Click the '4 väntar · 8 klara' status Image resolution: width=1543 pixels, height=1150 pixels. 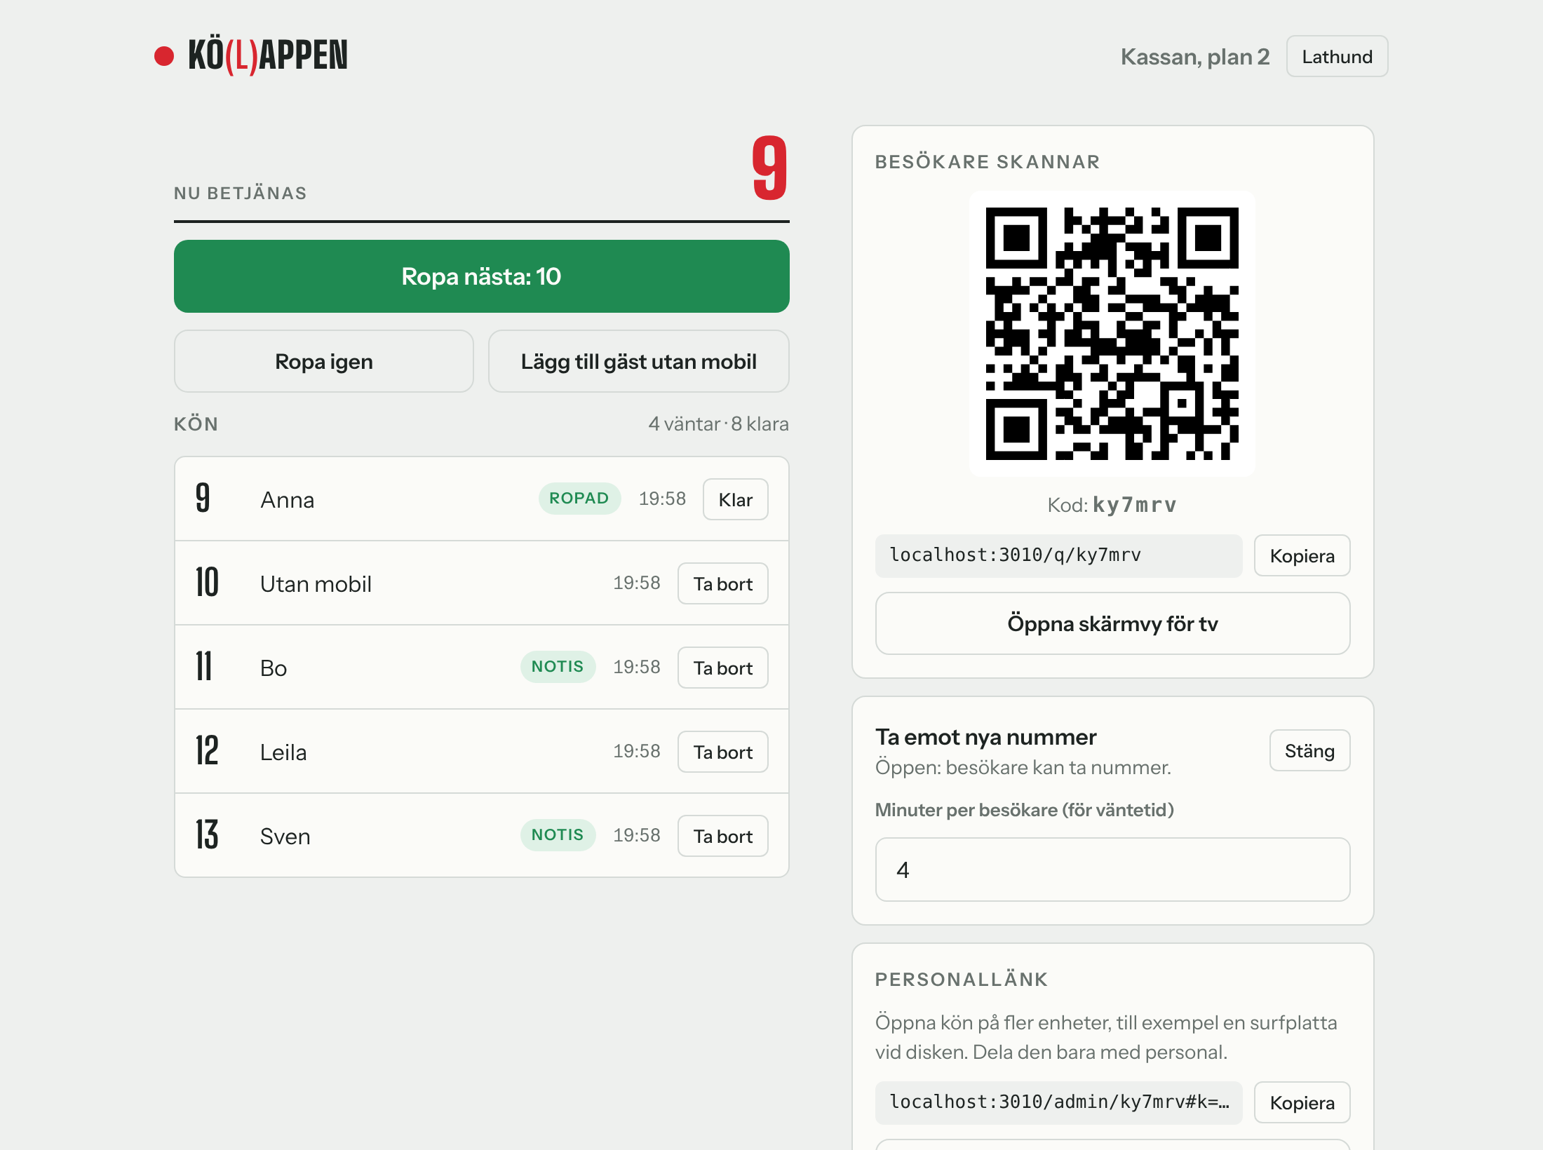click(x=718, y=424)
